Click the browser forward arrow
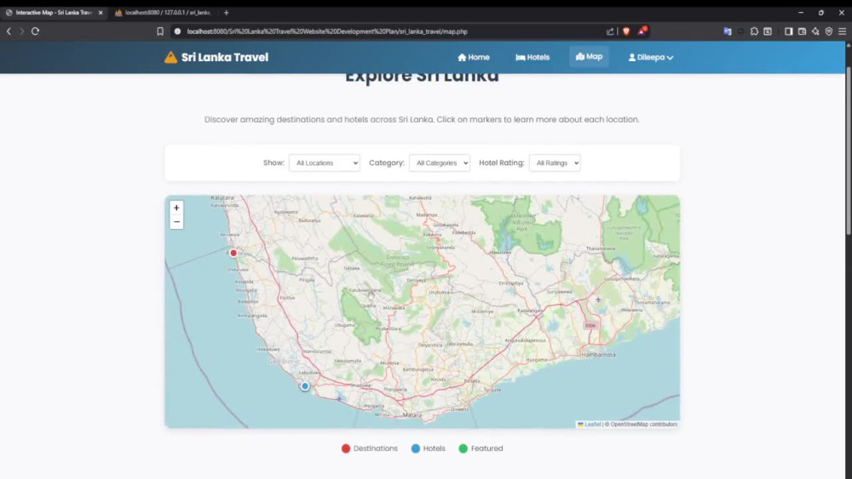 click(22, 31)
